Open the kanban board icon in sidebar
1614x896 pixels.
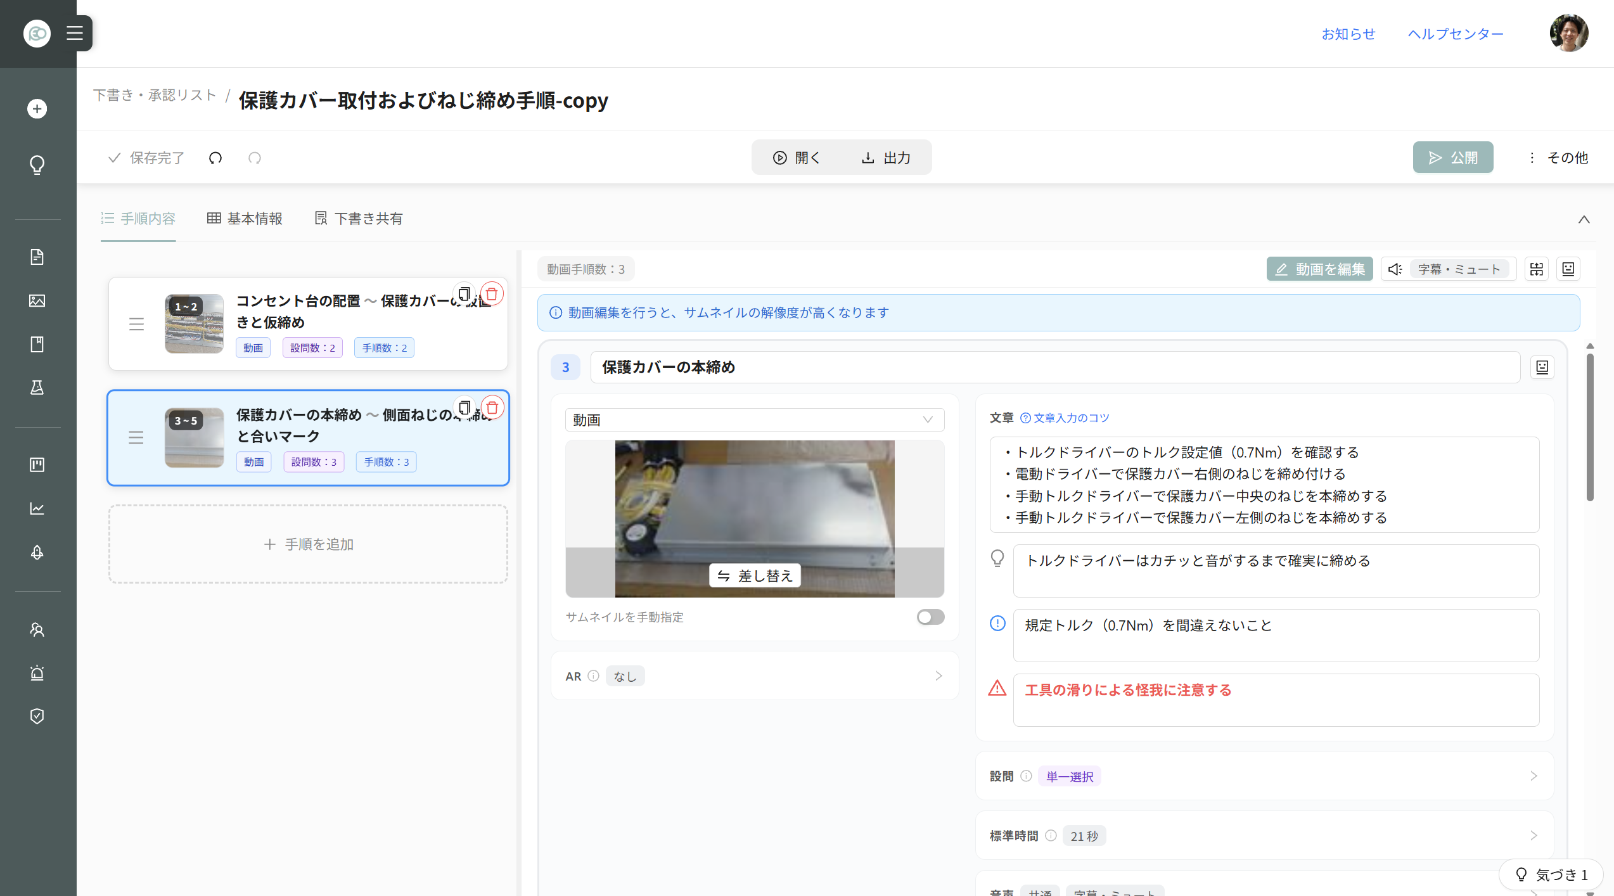point(37,465)
